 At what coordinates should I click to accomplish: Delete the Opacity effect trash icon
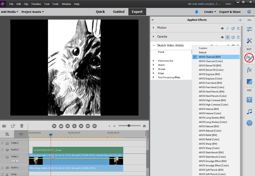pyautogui.click(x=238, y=37)
